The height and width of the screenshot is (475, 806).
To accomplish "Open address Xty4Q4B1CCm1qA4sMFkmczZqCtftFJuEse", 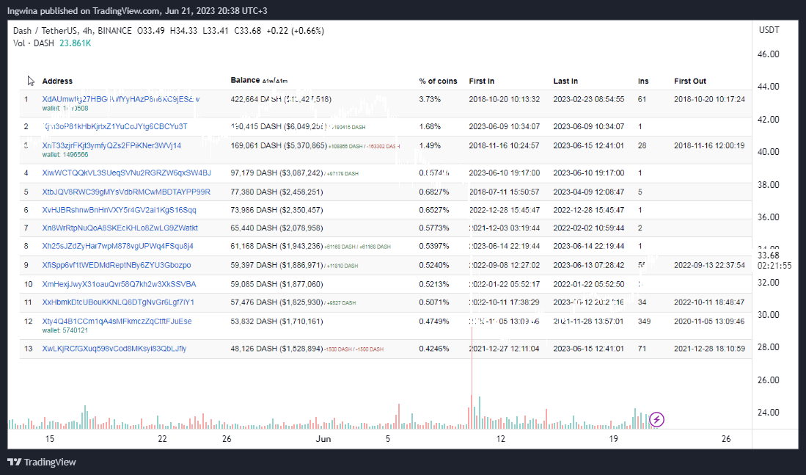I will point(117,321).
